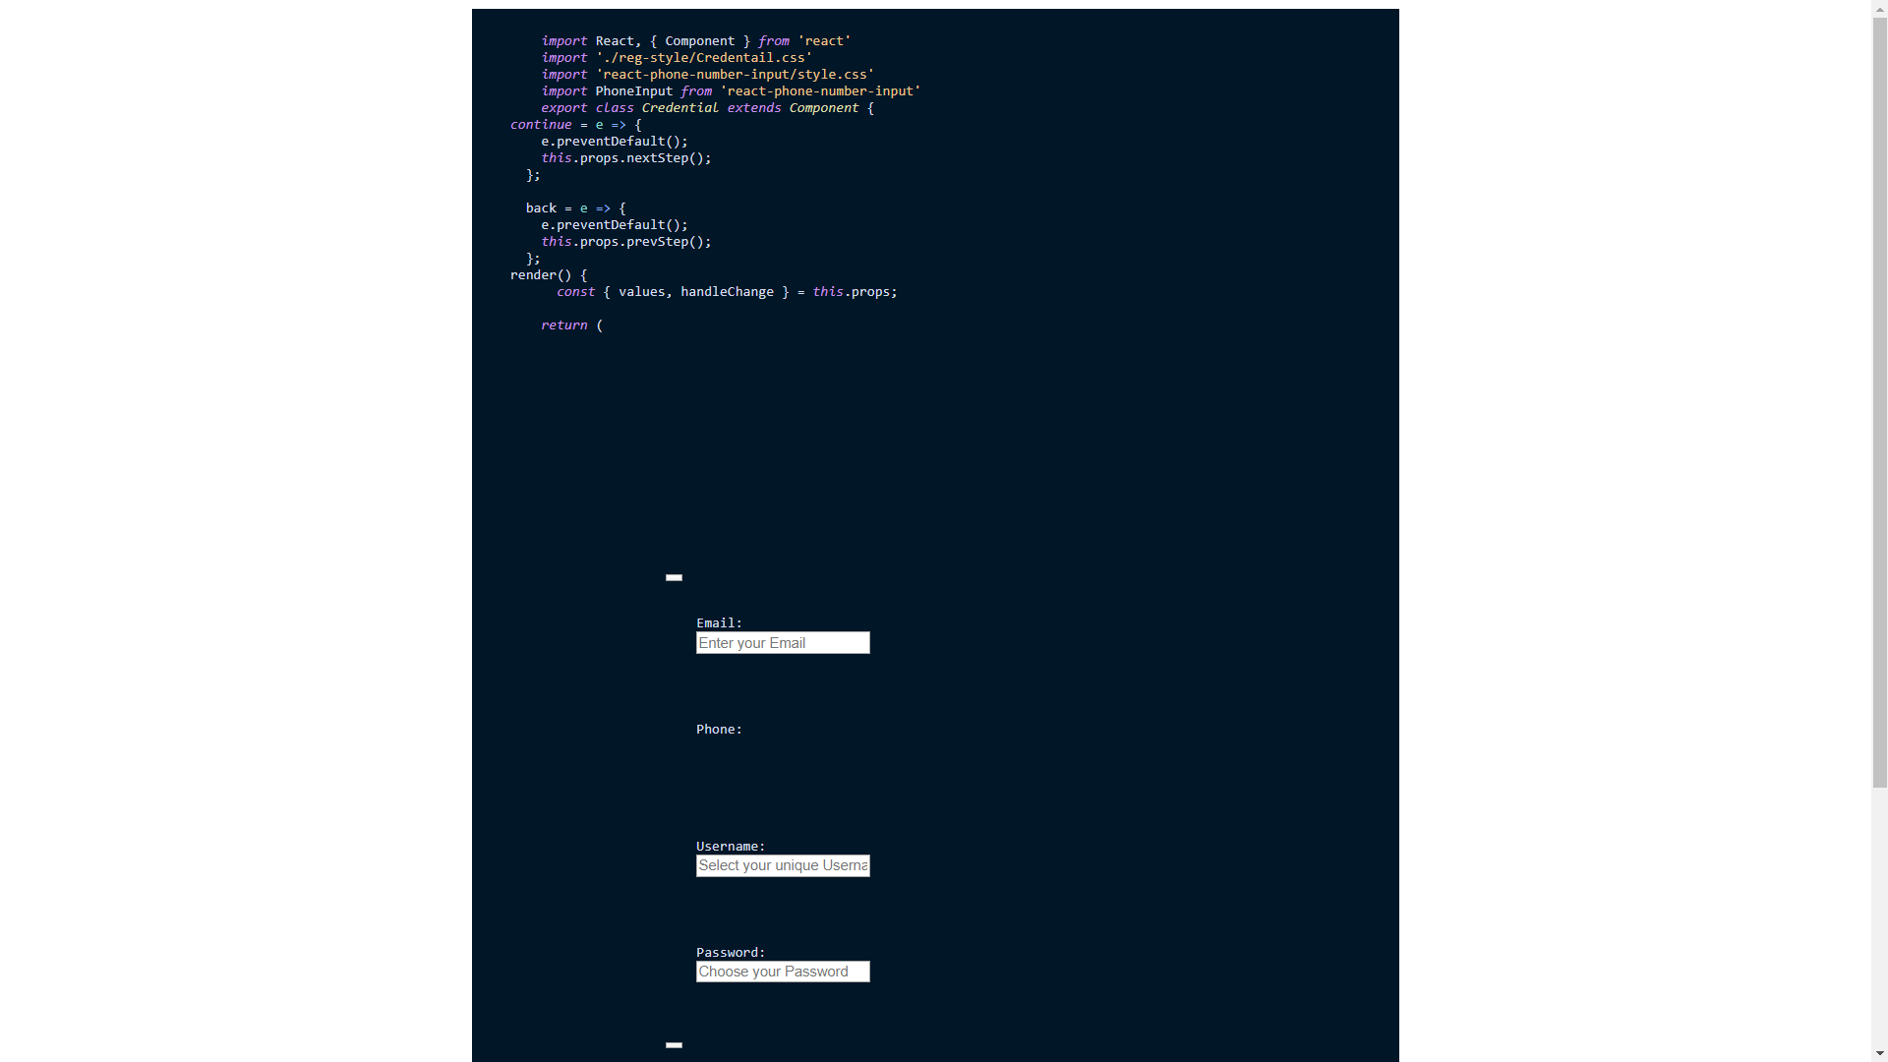
Task: Click the 'return' keyword in code
Action: click(x=563, y=325)
